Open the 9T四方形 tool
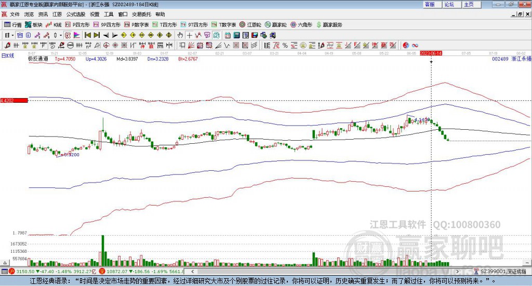The image size is (532, 286). pos(194,25)
